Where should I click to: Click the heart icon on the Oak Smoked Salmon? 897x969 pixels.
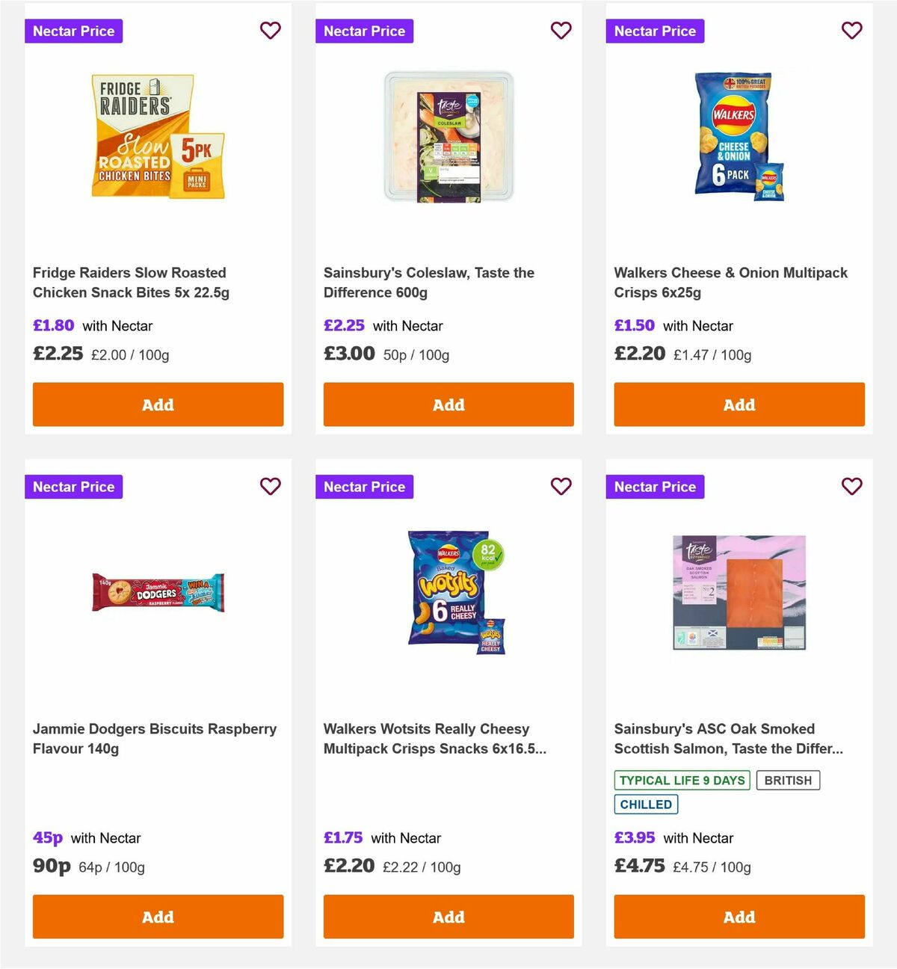[852, 486]
